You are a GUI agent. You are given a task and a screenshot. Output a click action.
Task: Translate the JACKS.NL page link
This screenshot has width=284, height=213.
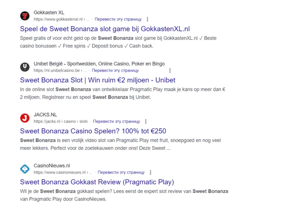(x=116, y=122)
